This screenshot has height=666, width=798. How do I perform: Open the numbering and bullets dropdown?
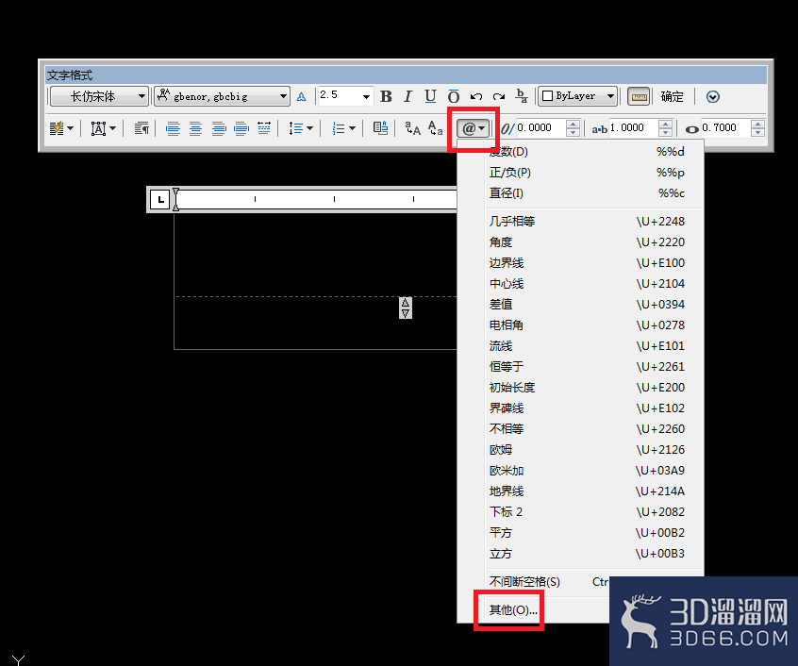pos(343,128)
